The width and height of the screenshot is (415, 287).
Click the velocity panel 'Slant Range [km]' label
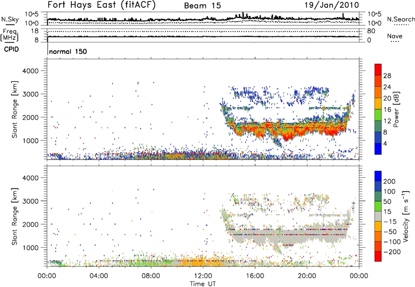[15, 216]
